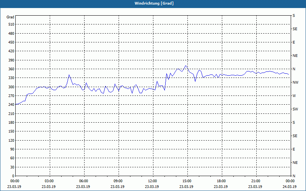The height and width of the screenshot is (191, 306).
Task: Click the 0 y-axis baseline label
Action: 13,176
